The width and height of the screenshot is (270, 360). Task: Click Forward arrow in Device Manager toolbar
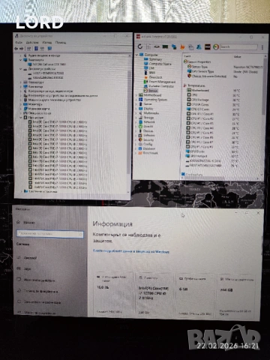coord(22,49)
